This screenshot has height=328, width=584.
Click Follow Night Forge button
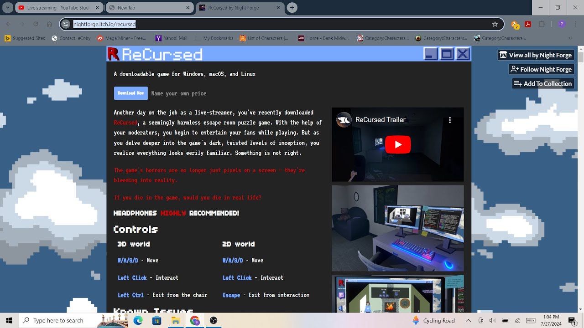point(541,69)
